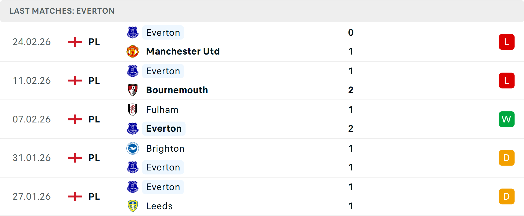Screen dimensions: 524x216
Task: Click the Bournemouth cherry crest logo
Action: 133,90
